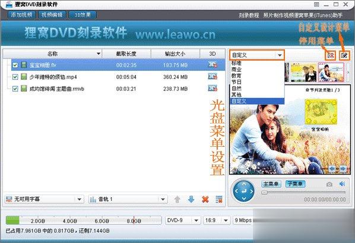Open the 照片制作视频 link
The height and width of the screenshot is (243, 355).
coord(278,15)
